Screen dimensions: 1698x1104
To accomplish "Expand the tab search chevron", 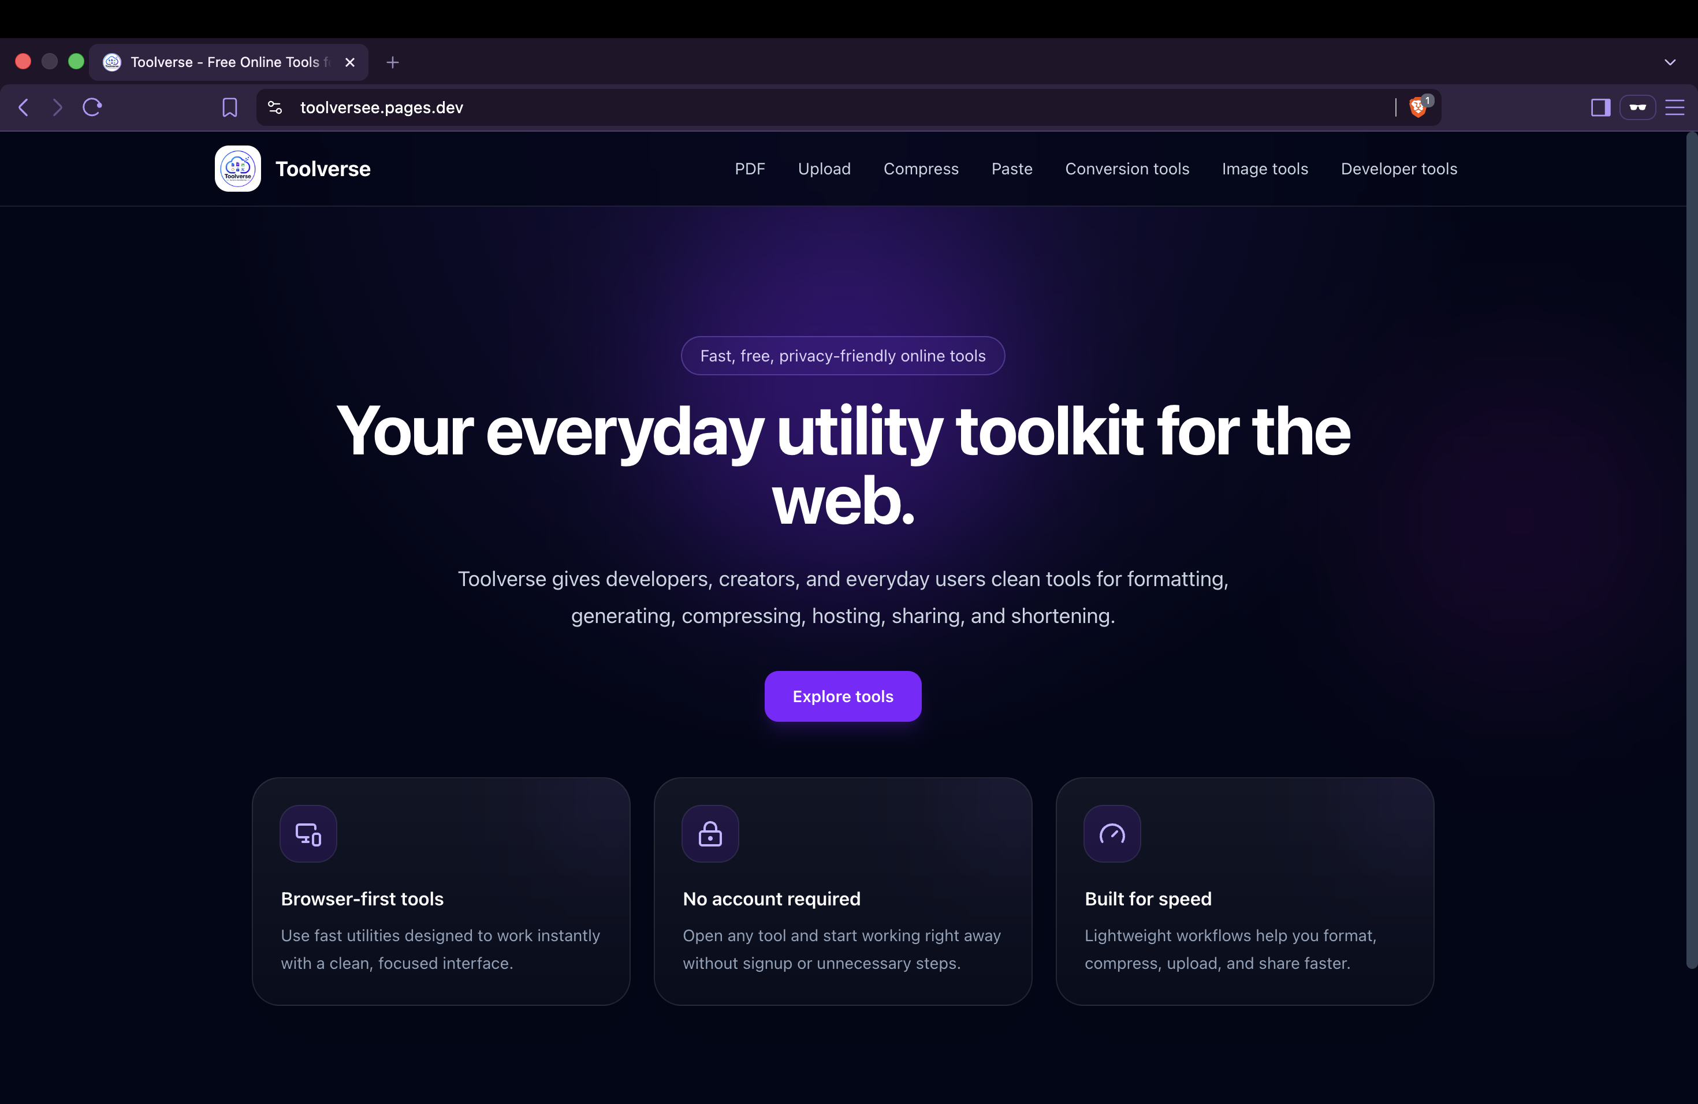I will [1670, 63].
